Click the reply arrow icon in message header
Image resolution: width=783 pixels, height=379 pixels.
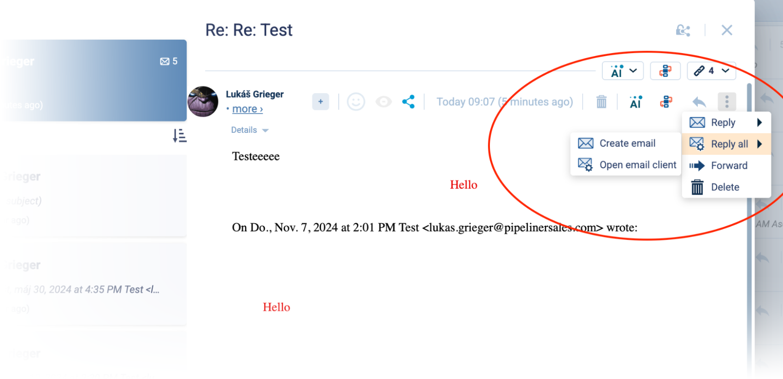pos(699,101)
